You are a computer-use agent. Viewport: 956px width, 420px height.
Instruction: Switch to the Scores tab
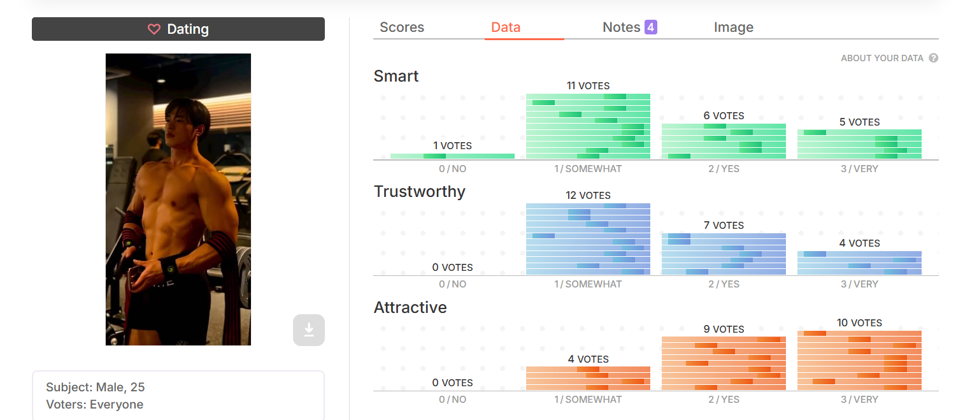(402, 27)
